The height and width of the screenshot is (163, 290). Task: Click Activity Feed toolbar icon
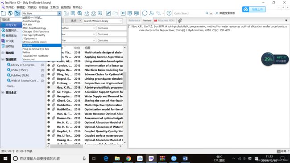pos(158,13)
